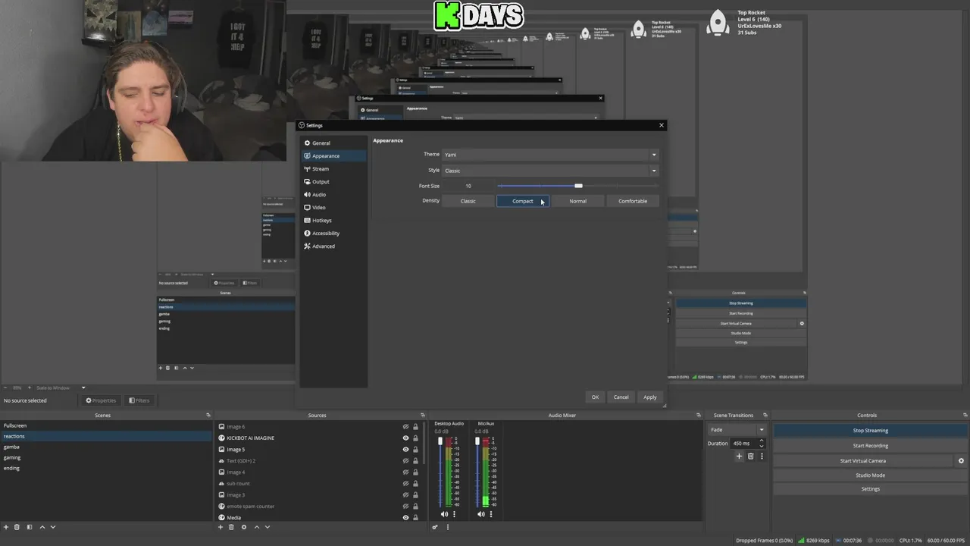The image size is (970, 546).
Task: Click Mic/Aux volume fader
Action: click(x=477, y=441)
